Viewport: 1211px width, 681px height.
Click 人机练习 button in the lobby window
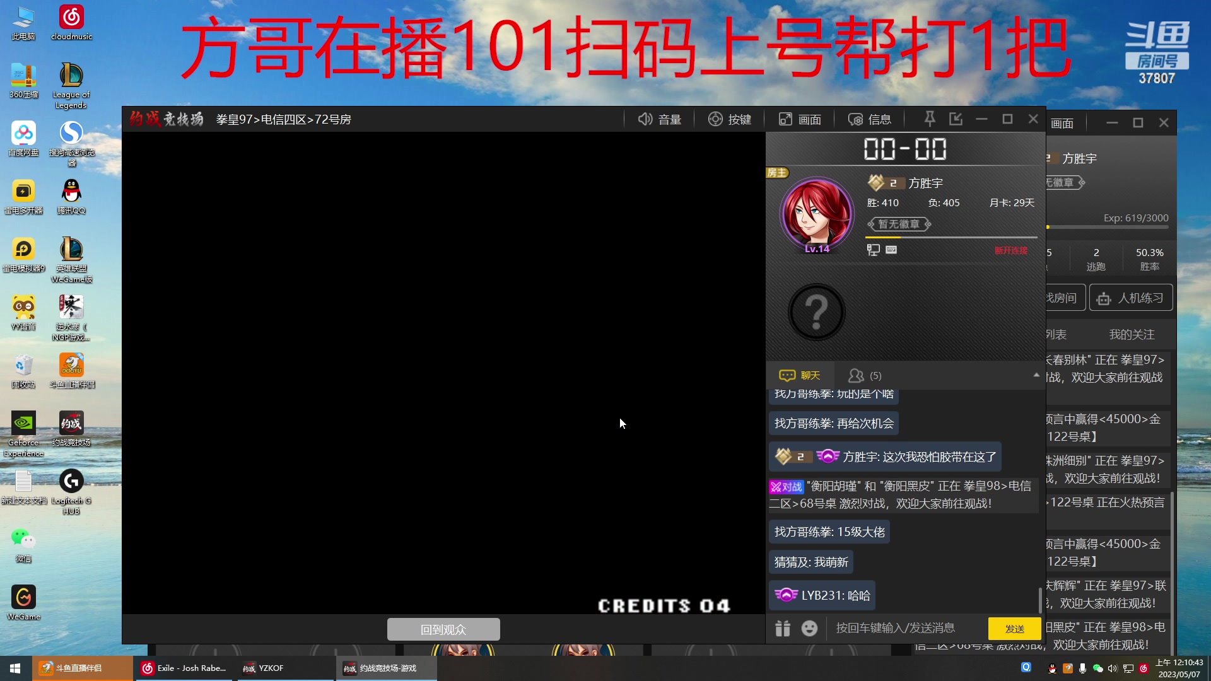tap(1131, 298)
